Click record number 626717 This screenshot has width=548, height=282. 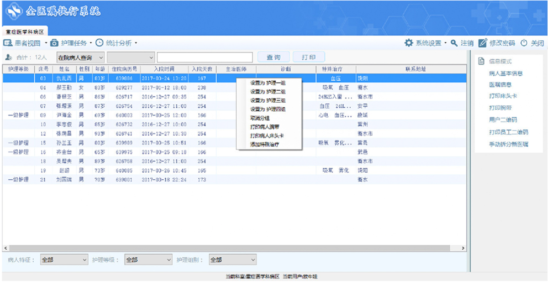124,97
